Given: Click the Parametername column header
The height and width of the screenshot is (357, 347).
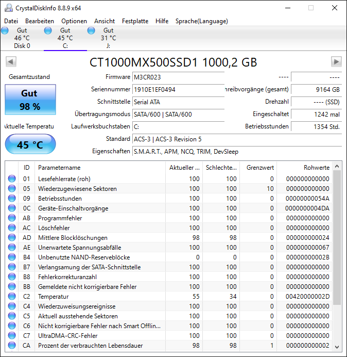Looking at the screenshot, I should [100, 168].
